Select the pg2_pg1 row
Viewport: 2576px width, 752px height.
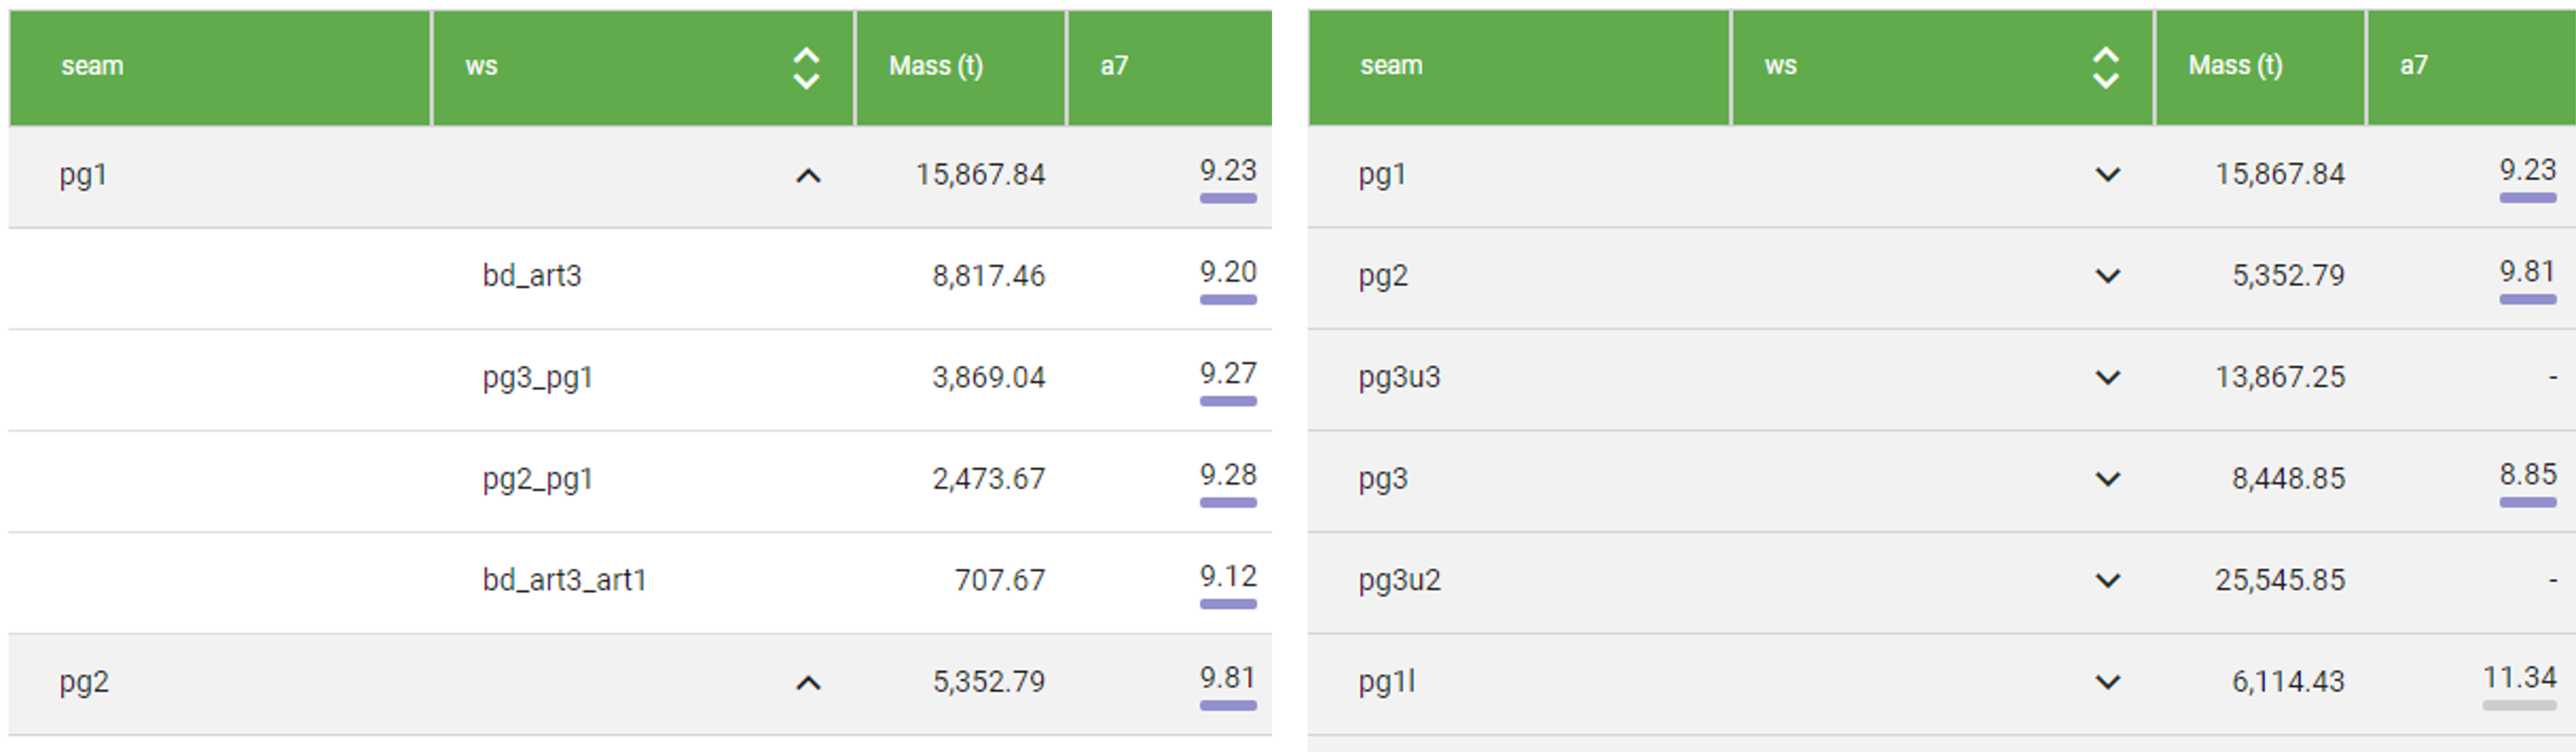(x=538, y=480)
